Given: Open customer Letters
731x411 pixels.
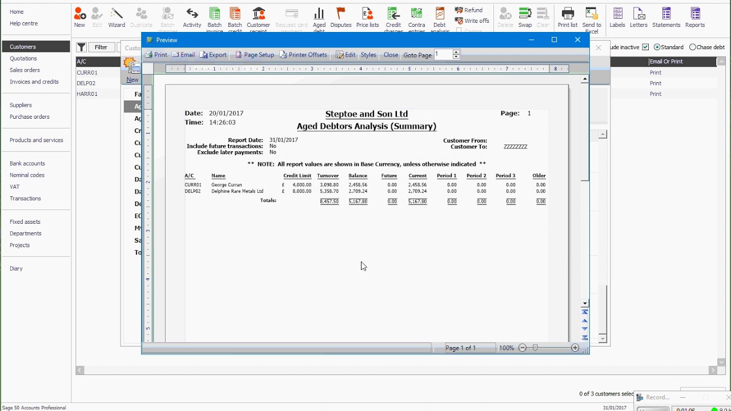Looking at the screenshot, I should 638,17.
